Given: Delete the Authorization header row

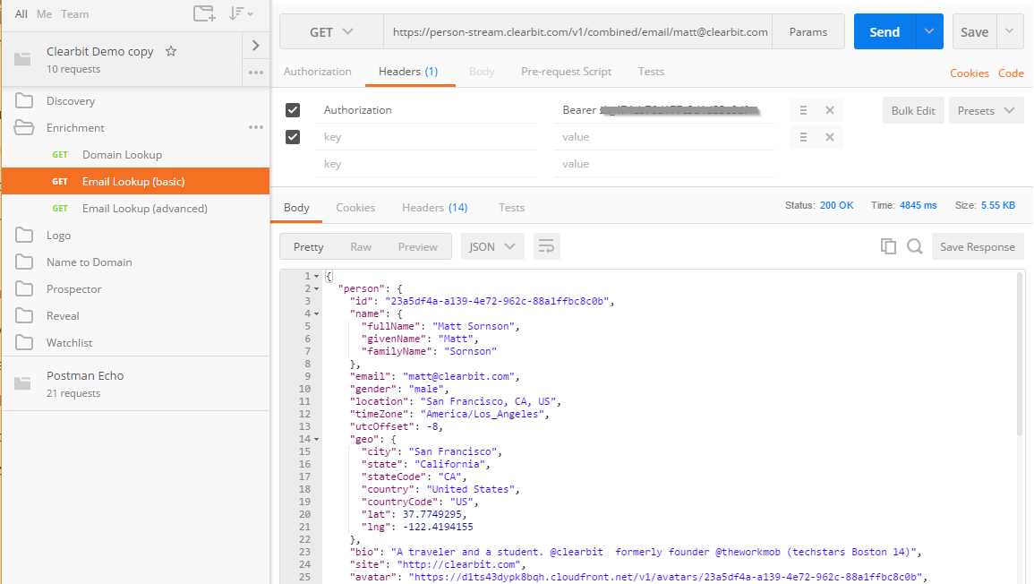Looking at the screenshot, I should [830, 110].
